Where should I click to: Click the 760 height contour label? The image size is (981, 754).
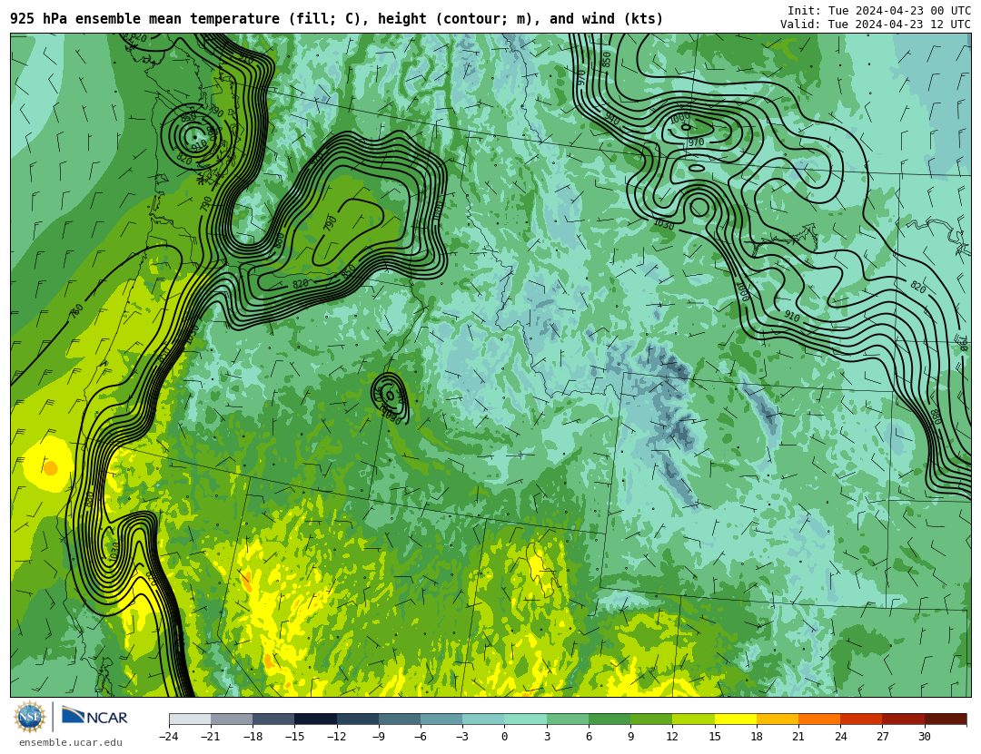[x=75, y=310]
